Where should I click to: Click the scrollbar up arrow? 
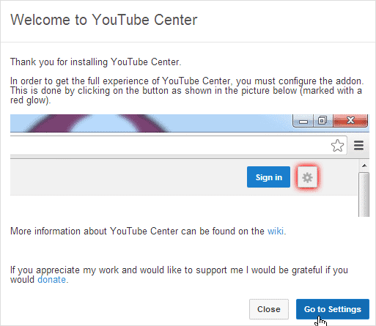point(364,166)
